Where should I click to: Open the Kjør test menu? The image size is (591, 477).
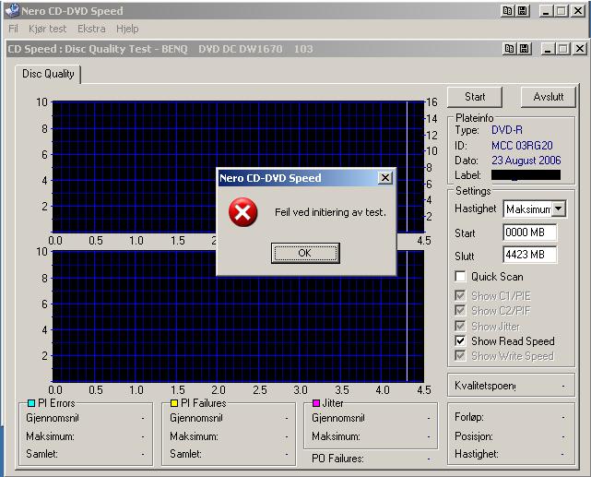[x=48, y=29]
